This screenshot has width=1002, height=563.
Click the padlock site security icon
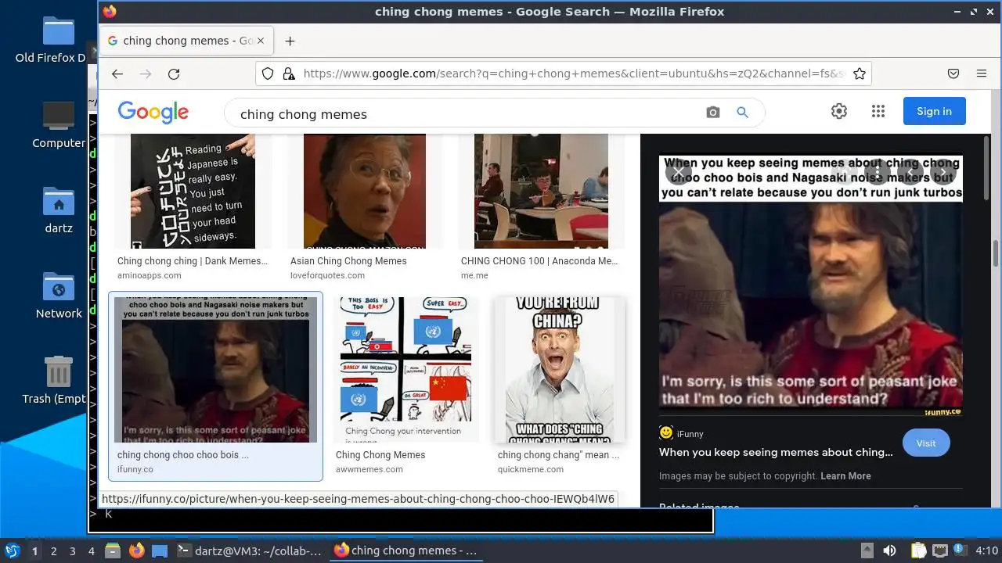click(x=289, y=74)
